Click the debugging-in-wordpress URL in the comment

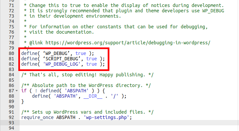pyautogui.click(x=128, y=43)
